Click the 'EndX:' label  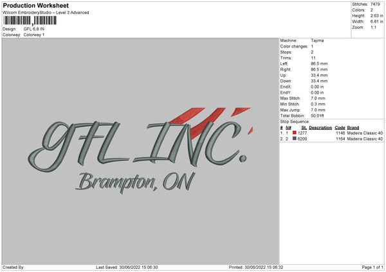286,87
